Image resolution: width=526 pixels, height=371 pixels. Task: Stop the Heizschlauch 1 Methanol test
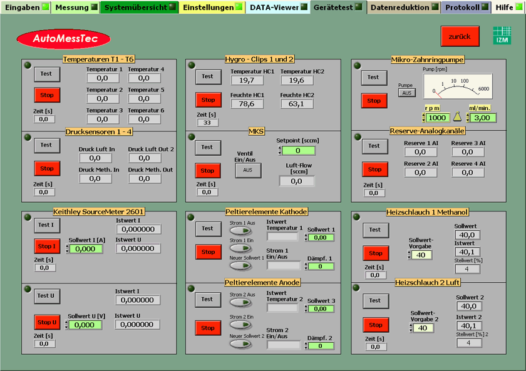click(376, 253)
